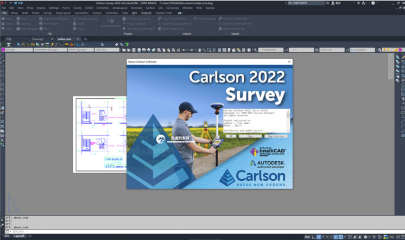
Task: Activate the Layout1 tab
Action: click(19, 236)
